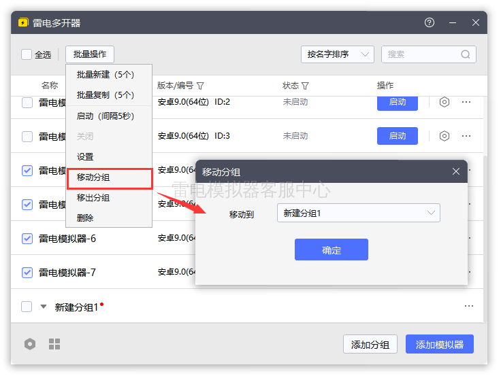
Task: Click the hexagon settings icon at bottom left
Action: pyautogui.click(x=30, y=344)
